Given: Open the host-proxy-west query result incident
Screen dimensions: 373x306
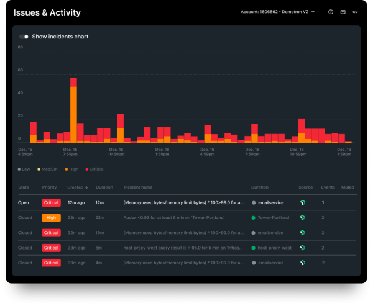Looking at the screenshot, I should click(183, 248).
